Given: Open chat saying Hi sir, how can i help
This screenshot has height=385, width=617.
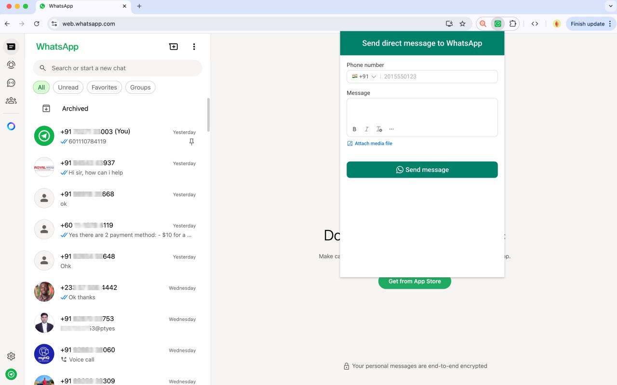Looking at the screenshot, I should [118, 167].
